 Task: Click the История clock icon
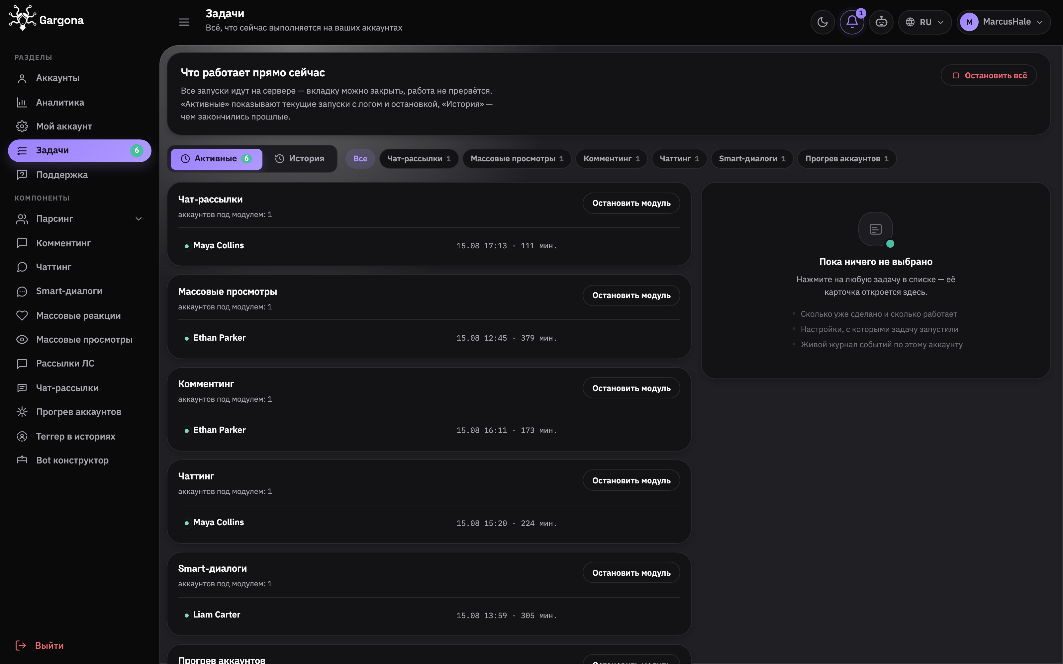[279, 159]
